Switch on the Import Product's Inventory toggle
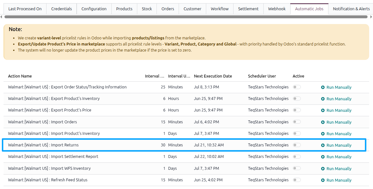Screen dimensions: 373x189 coord(297,133)
